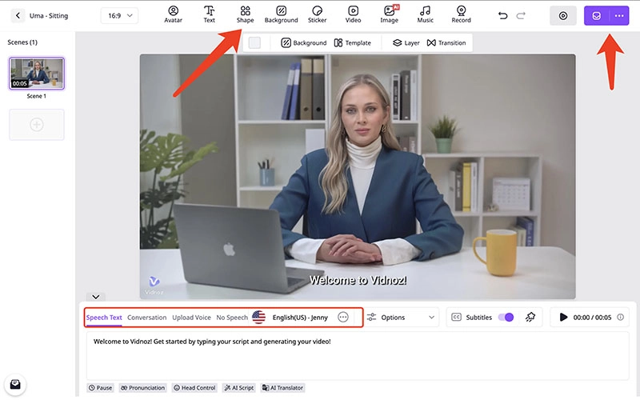Expand the Options dropdown

[400, 318]
